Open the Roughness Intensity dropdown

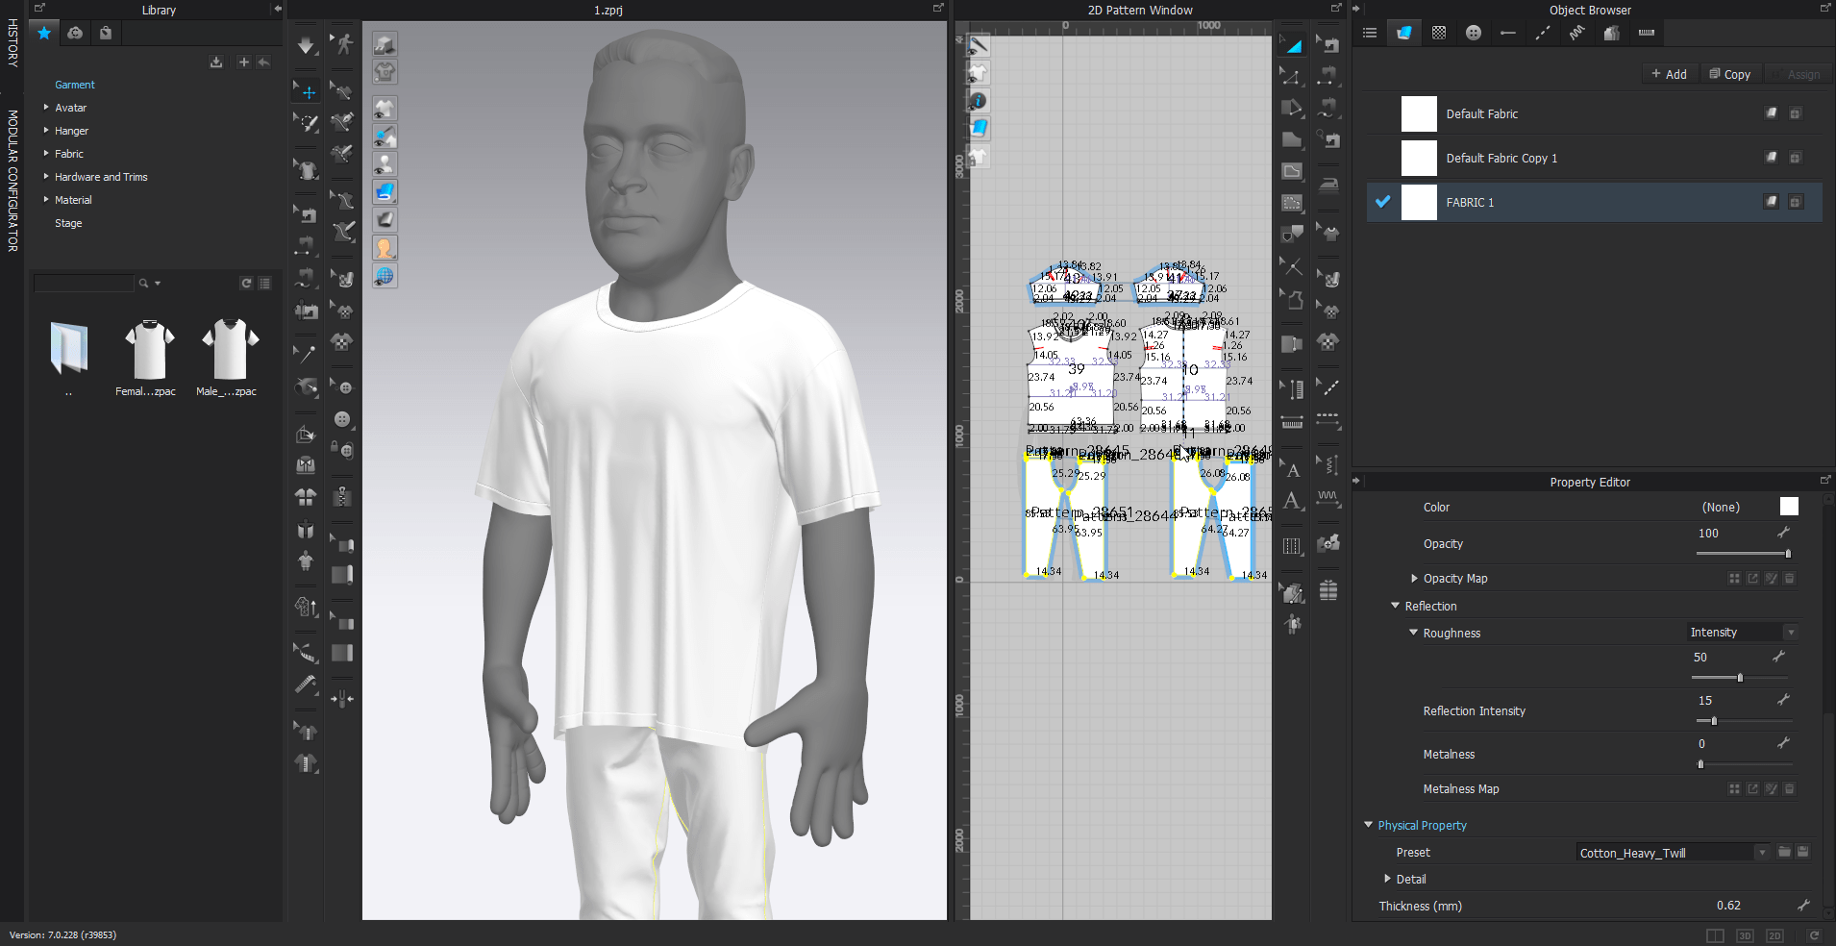(x=1743, y=632)
